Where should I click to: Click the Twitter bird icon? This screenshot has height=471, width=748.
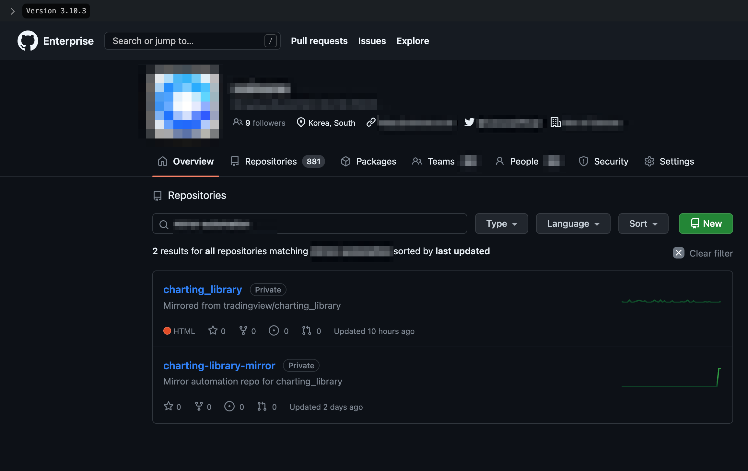pos(469,122)
